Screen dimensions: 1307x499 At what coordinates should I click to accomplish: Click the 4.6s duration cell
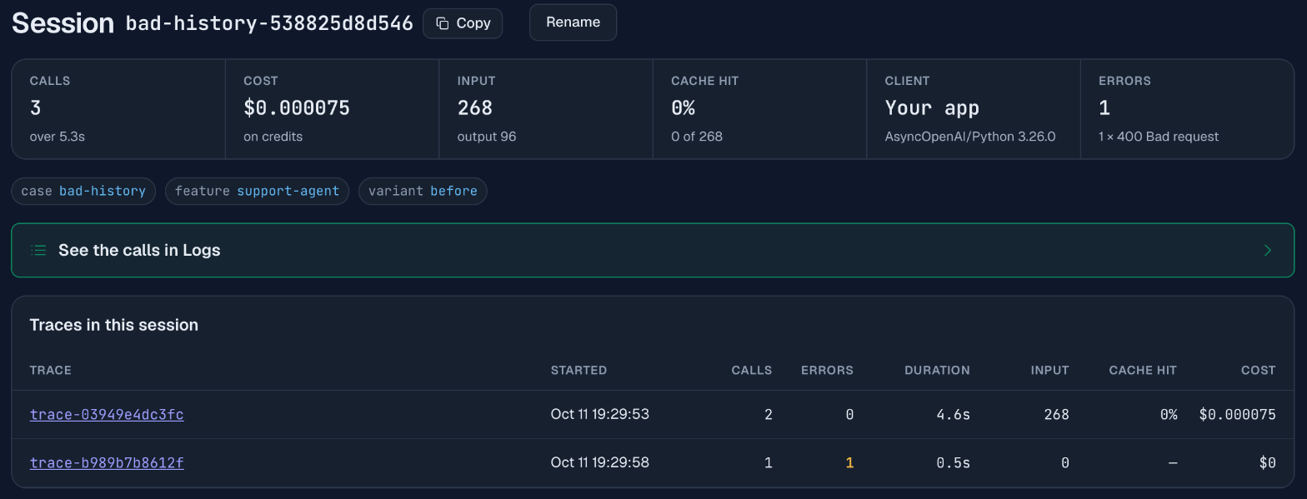pos(954,414)
